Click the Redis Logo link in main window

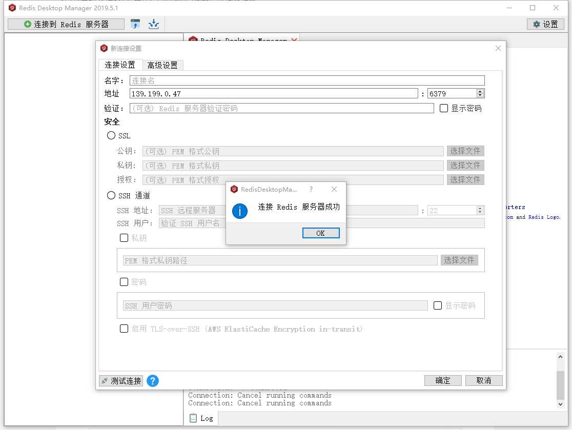(544, 217)
